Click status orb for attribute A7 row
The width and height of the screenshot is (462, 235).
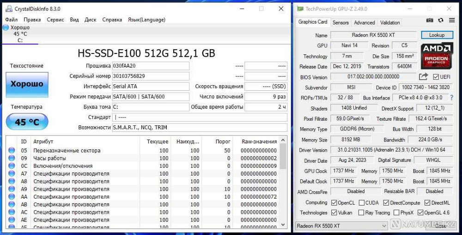pos(12,173)
